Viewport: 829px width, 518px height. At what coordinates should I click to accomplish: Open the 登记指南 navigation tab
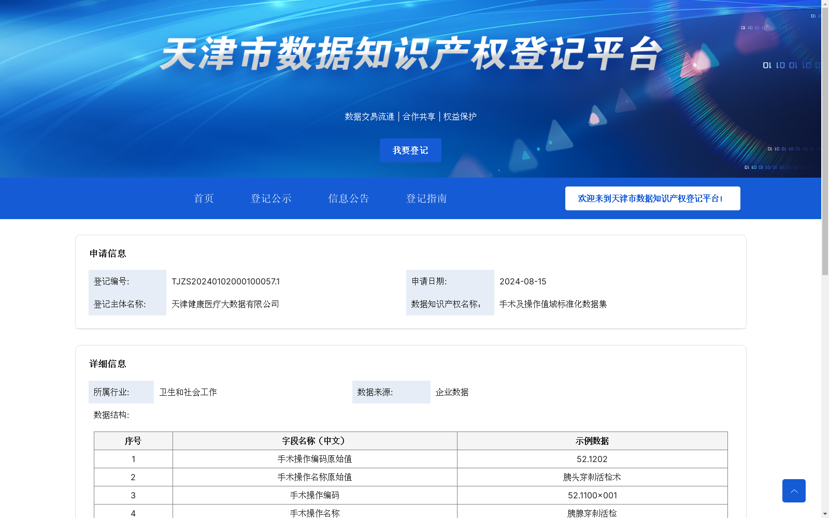coord(426,198)
